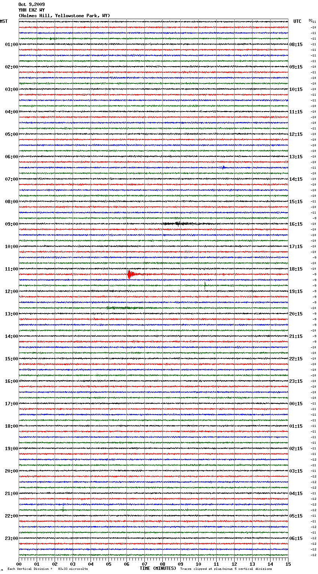The image size is (318, 574).
Task: Click the UTC column header
Action: click(x=297, y=21)
